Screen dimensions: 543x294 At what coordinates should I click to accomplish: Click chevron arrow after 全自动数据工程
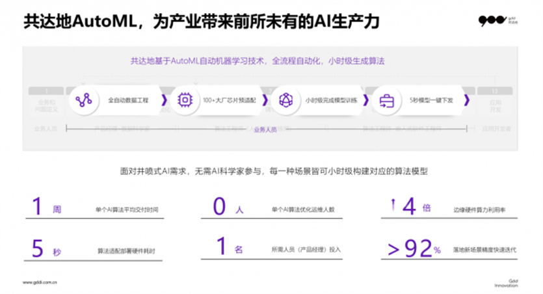pos(164,100)
